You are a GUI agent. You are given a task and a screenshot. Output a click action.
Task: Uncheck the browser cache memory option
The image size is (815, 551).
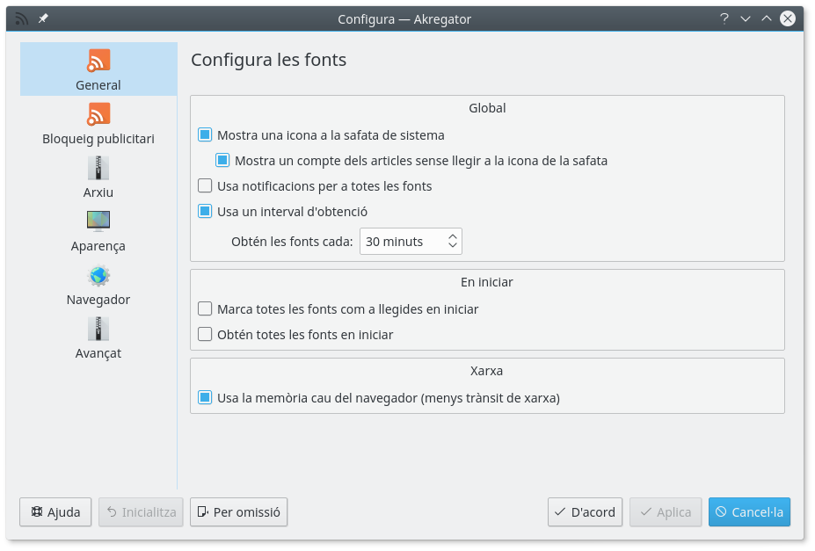[205, 398]
